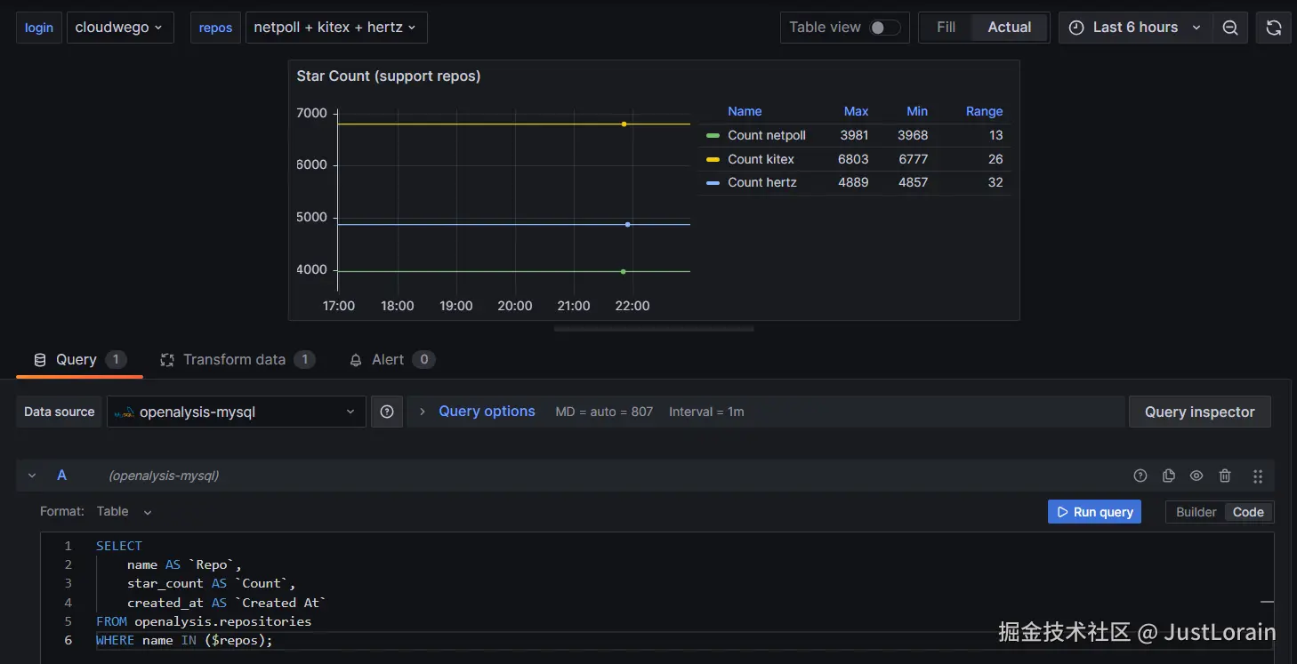Collapse query A with chevron
This screenshot has width=1297, height=664.
pyautogui.click(x=32, y=476)
